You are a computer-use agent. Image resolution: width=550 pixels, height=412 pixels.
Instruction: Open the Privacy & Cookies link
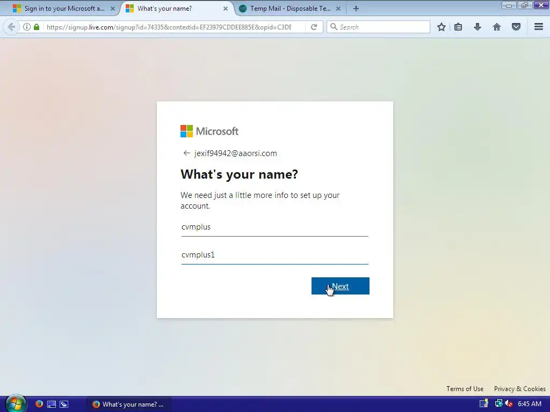coord(520,389)
